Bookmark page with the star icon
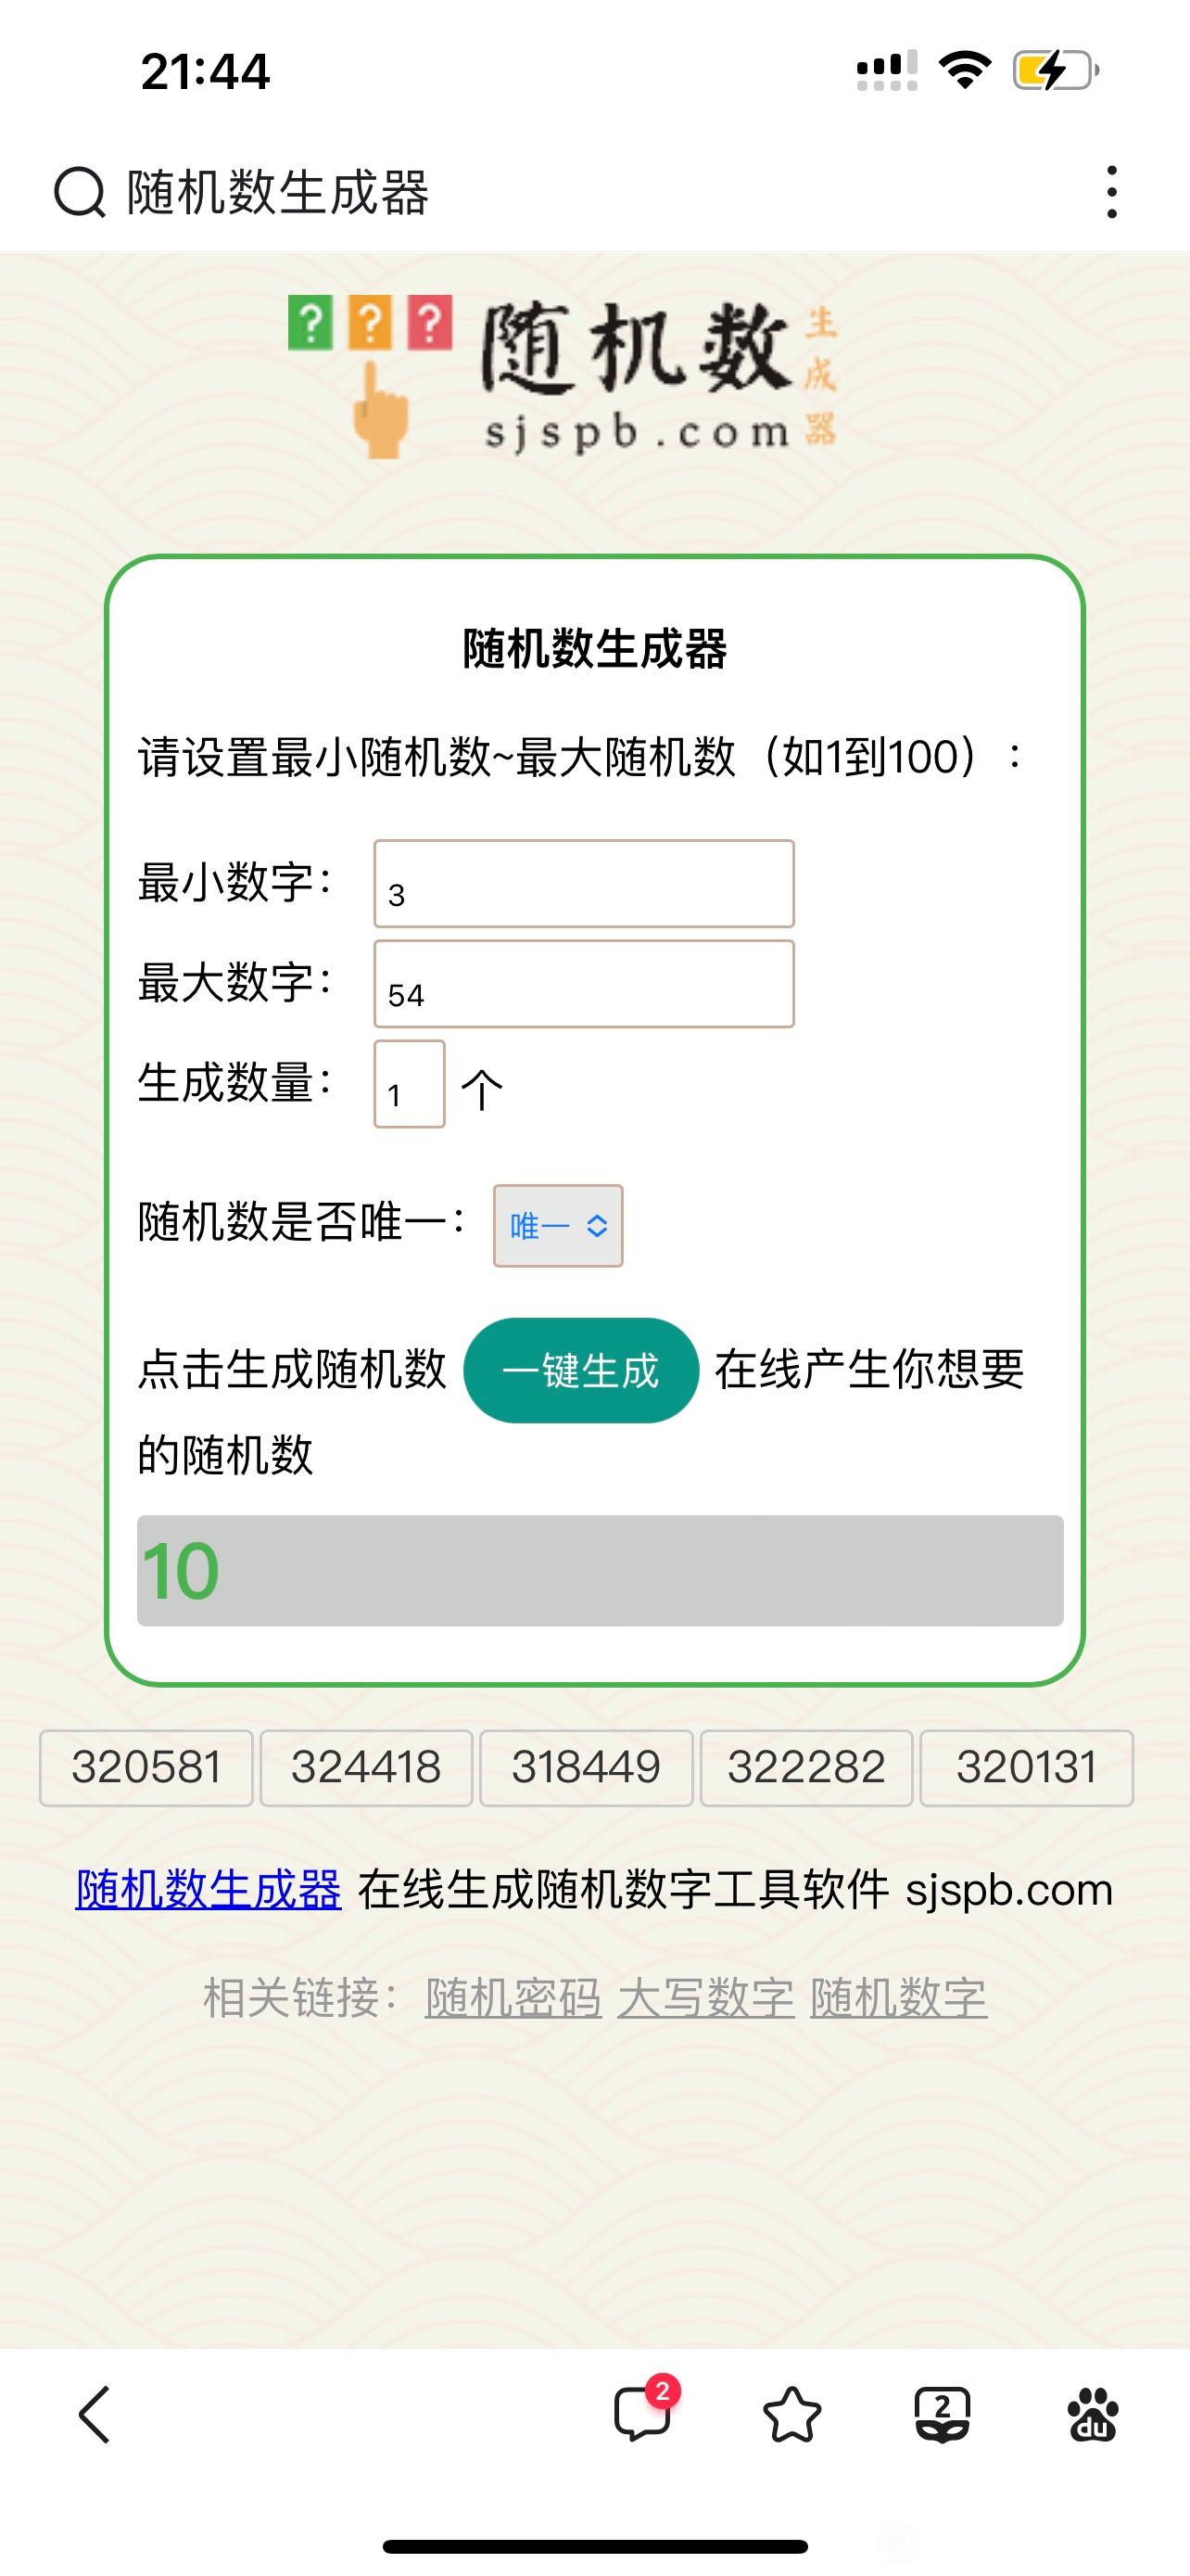This screenshot has width=1190, height=2576. click(x=791, y=2415)
